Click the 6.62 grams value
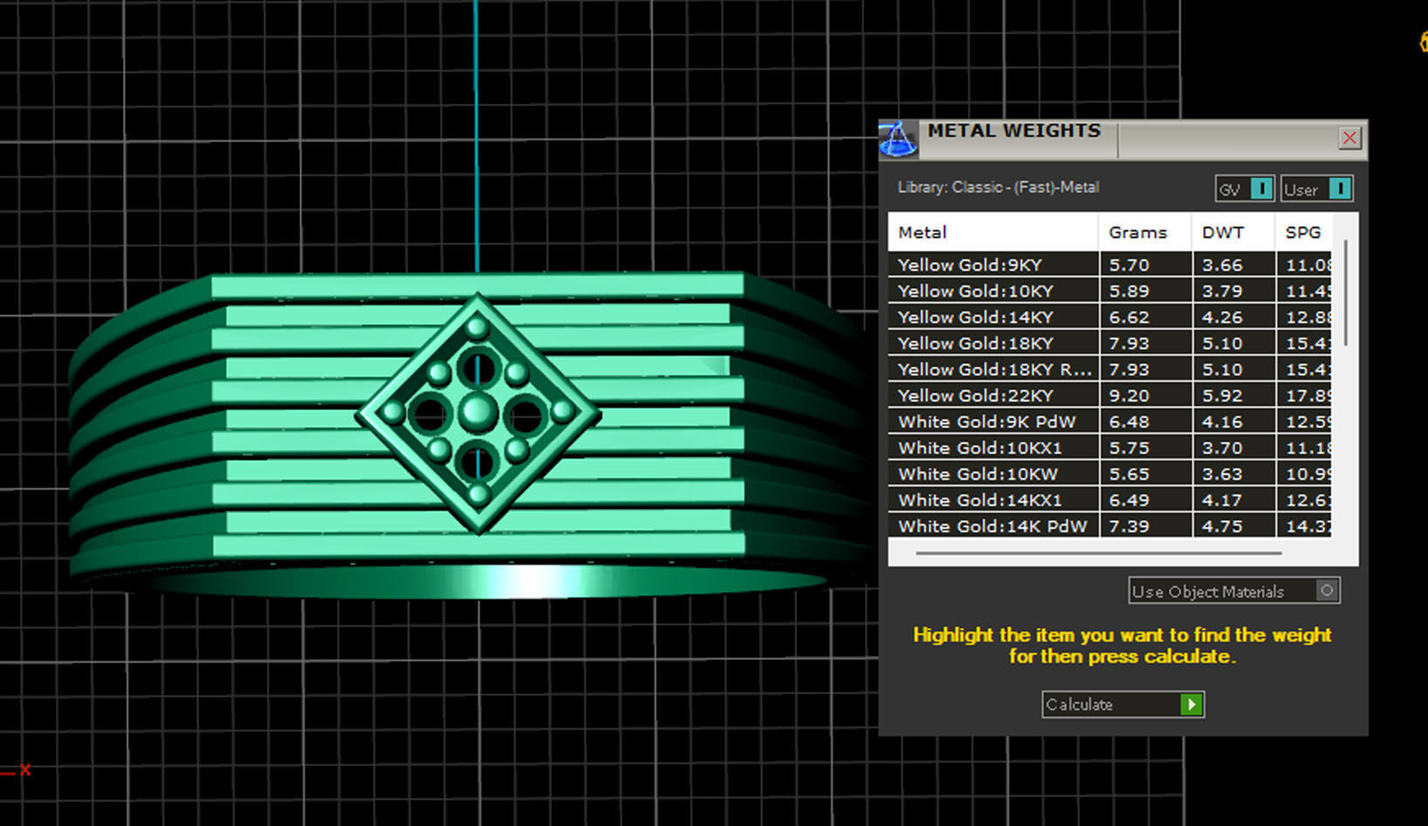The image size is (1428, 826). coord(1129,317)
